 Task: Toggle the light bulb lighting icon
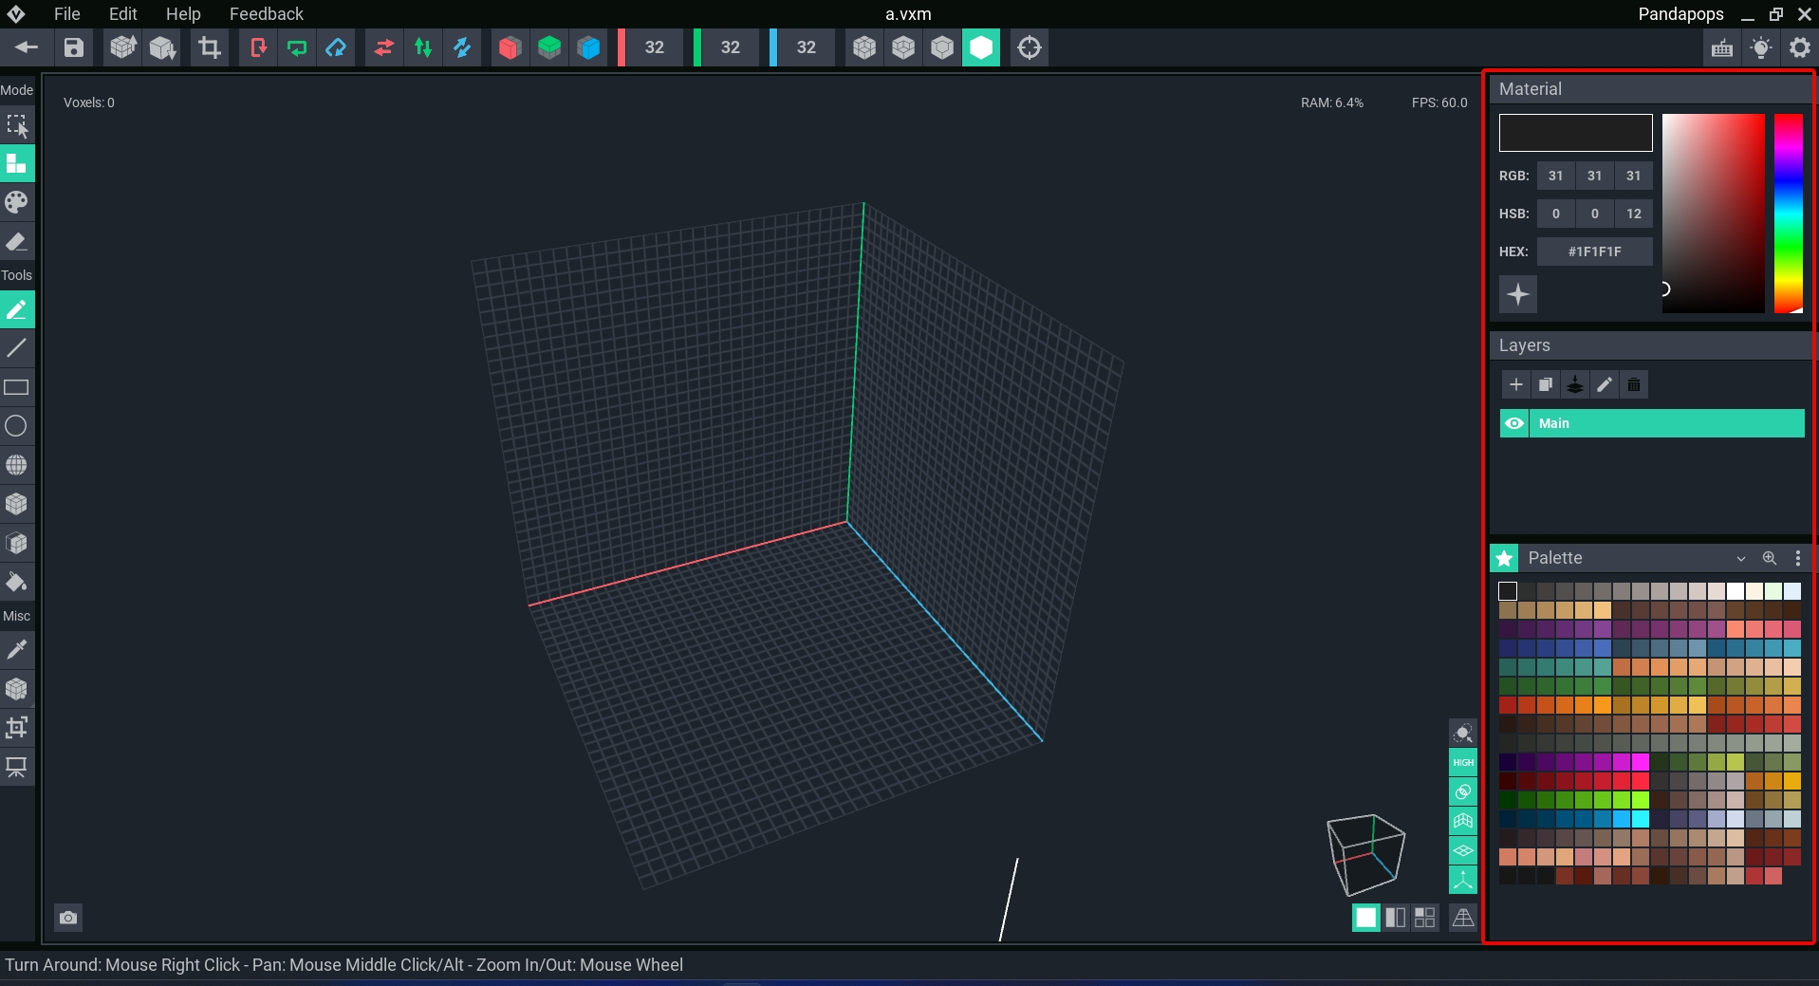tap(1761, 47)
